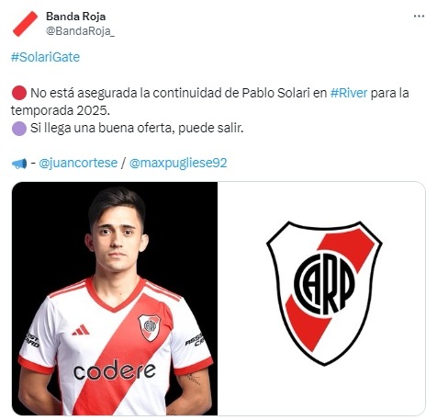Visit the @maxpugliese92 mention
Screen dimensions: 437x420
coord(178,163)
